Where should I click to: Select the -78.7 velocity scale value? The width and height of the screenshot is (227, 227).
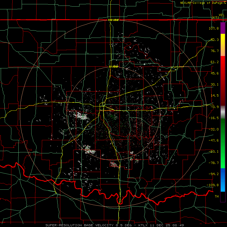214,163
